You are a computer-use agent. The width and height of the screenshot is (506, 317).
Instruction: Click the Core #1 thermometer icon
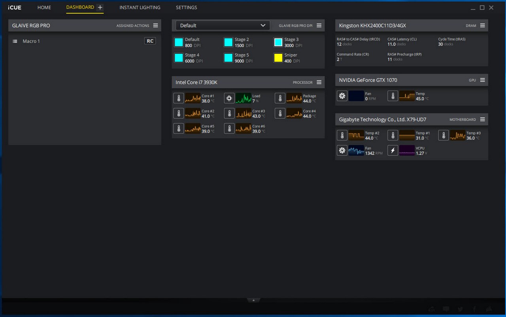[x=179, y=98]
